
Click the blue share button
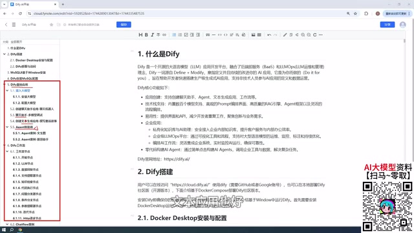click(x=387, y=25)
